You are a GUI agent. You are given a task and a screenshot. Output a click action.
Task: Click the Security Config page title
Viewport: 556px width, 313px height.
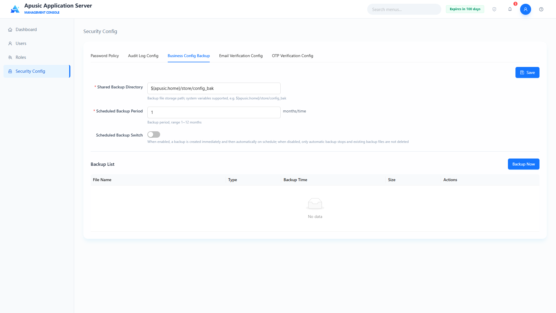pyautogui.click(x=100, y=31)
